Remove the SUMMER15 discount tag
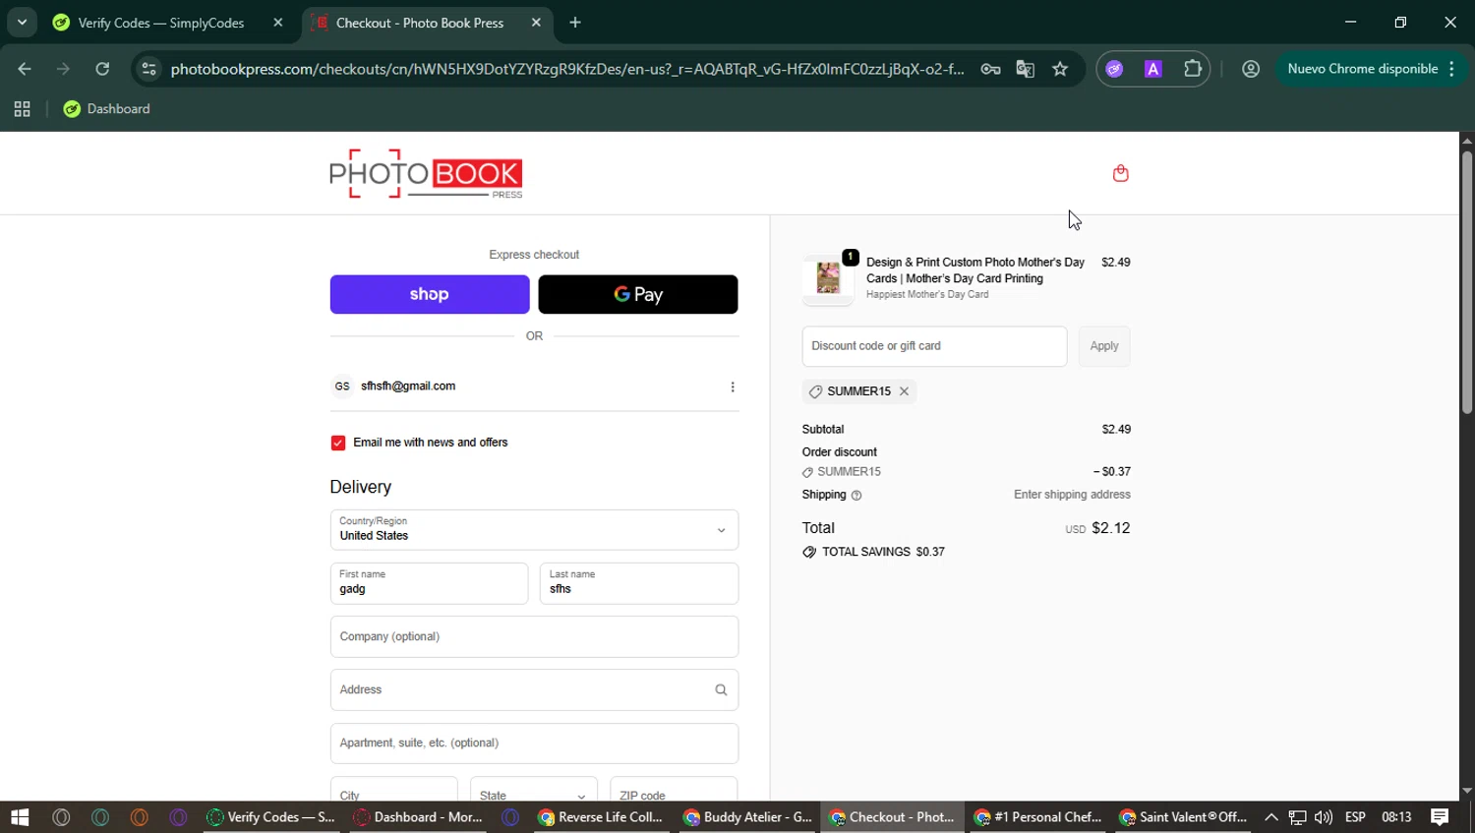This screenshot has height=833, width=1475. [x=904, y=391]
